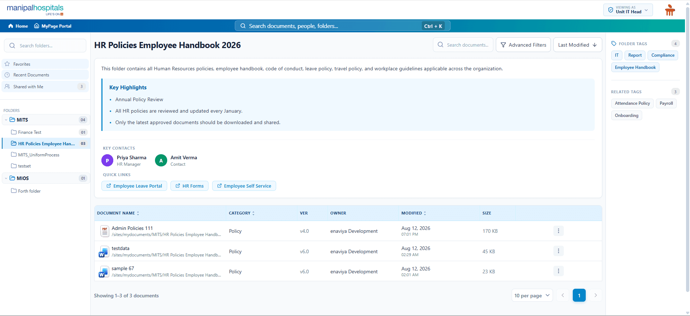Open the more options menu for testdata
Viewport: 690px width, 316px height.
(x=558, y=251)
